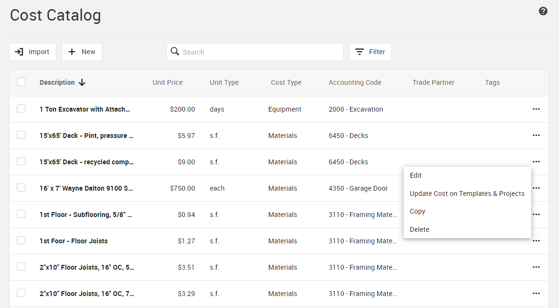Open the 1 Ton Excavator with Attach… item
This screenshot has height=308, width=559.
(85, 109)
